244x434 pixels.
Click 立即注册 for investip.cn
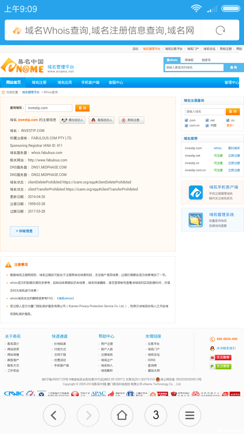pyautogui.click(x=234, y=163)
